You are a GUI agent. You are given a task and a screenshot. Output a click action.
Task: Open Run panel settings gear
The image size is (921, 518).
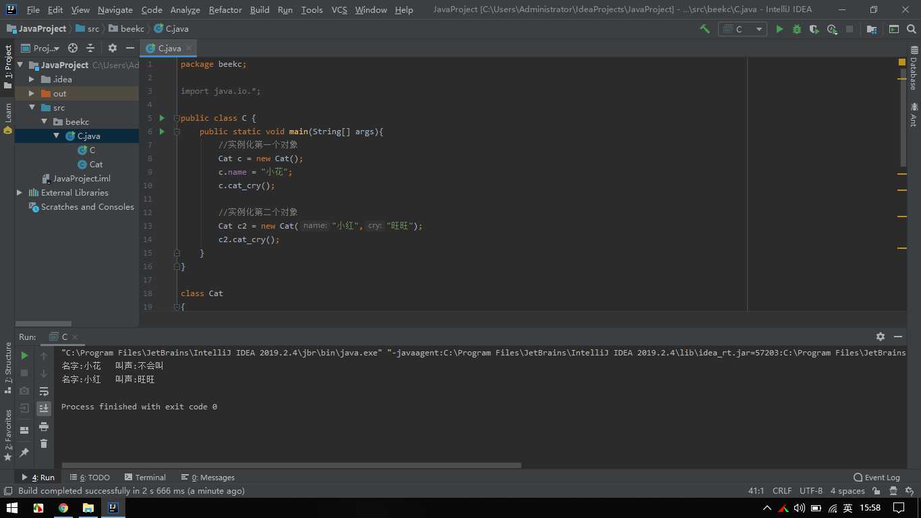point(881,337)
